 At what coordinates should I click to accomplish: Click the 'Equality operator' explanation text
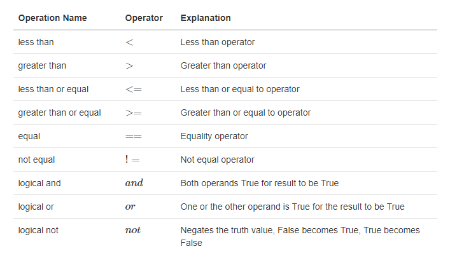[x=214, y=136]
